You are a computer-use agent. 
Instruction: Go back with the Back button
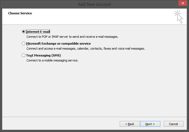130,124
